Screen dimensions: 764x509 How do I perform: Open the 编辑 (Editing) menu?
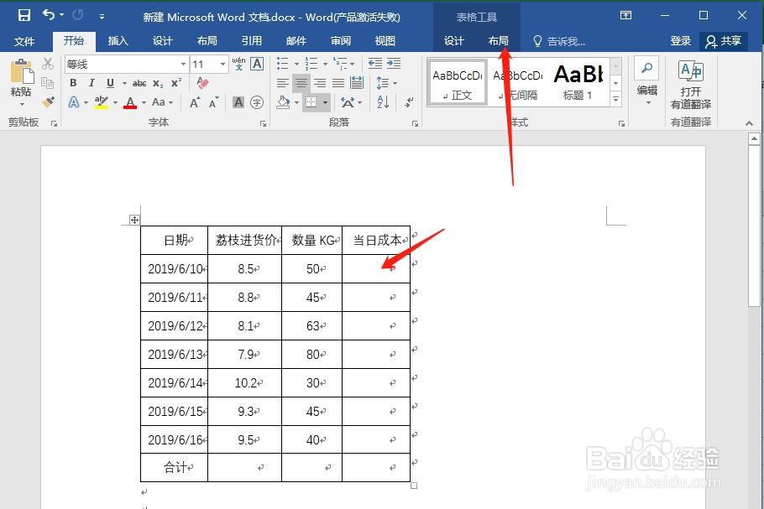tap(647, 81)
